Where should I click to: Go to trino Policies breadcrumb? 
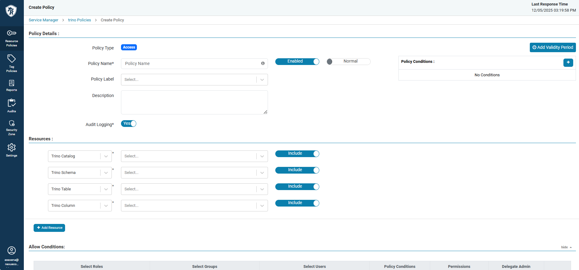click(79, 20)
